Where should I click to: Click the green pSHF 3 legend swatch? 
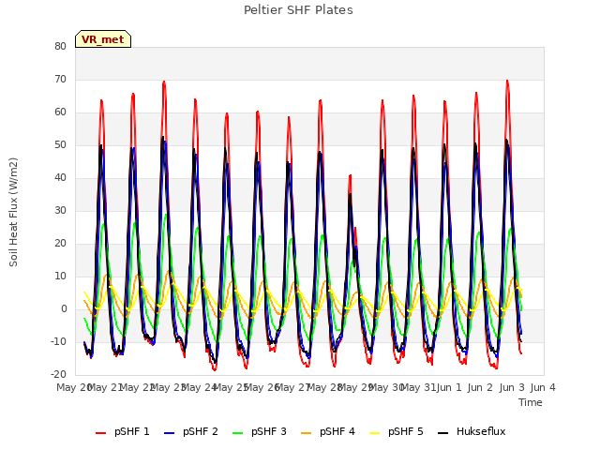tap(237, 433)
